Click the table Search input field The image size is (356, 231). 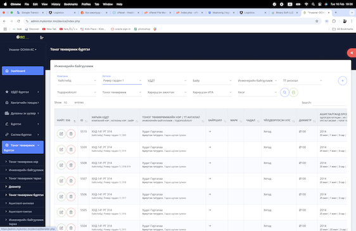click(329, 103)
